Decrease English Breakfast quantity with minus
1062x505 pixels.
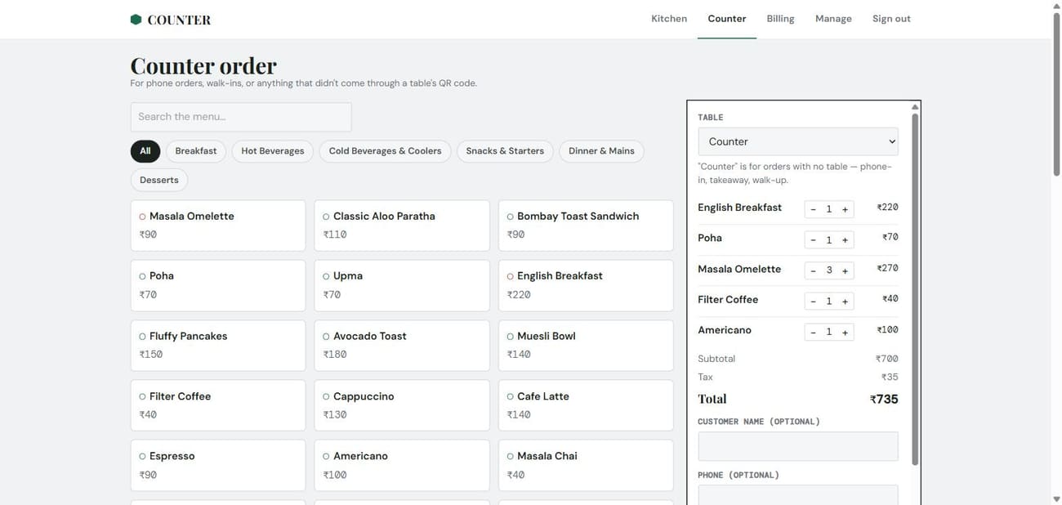[813, 209]
